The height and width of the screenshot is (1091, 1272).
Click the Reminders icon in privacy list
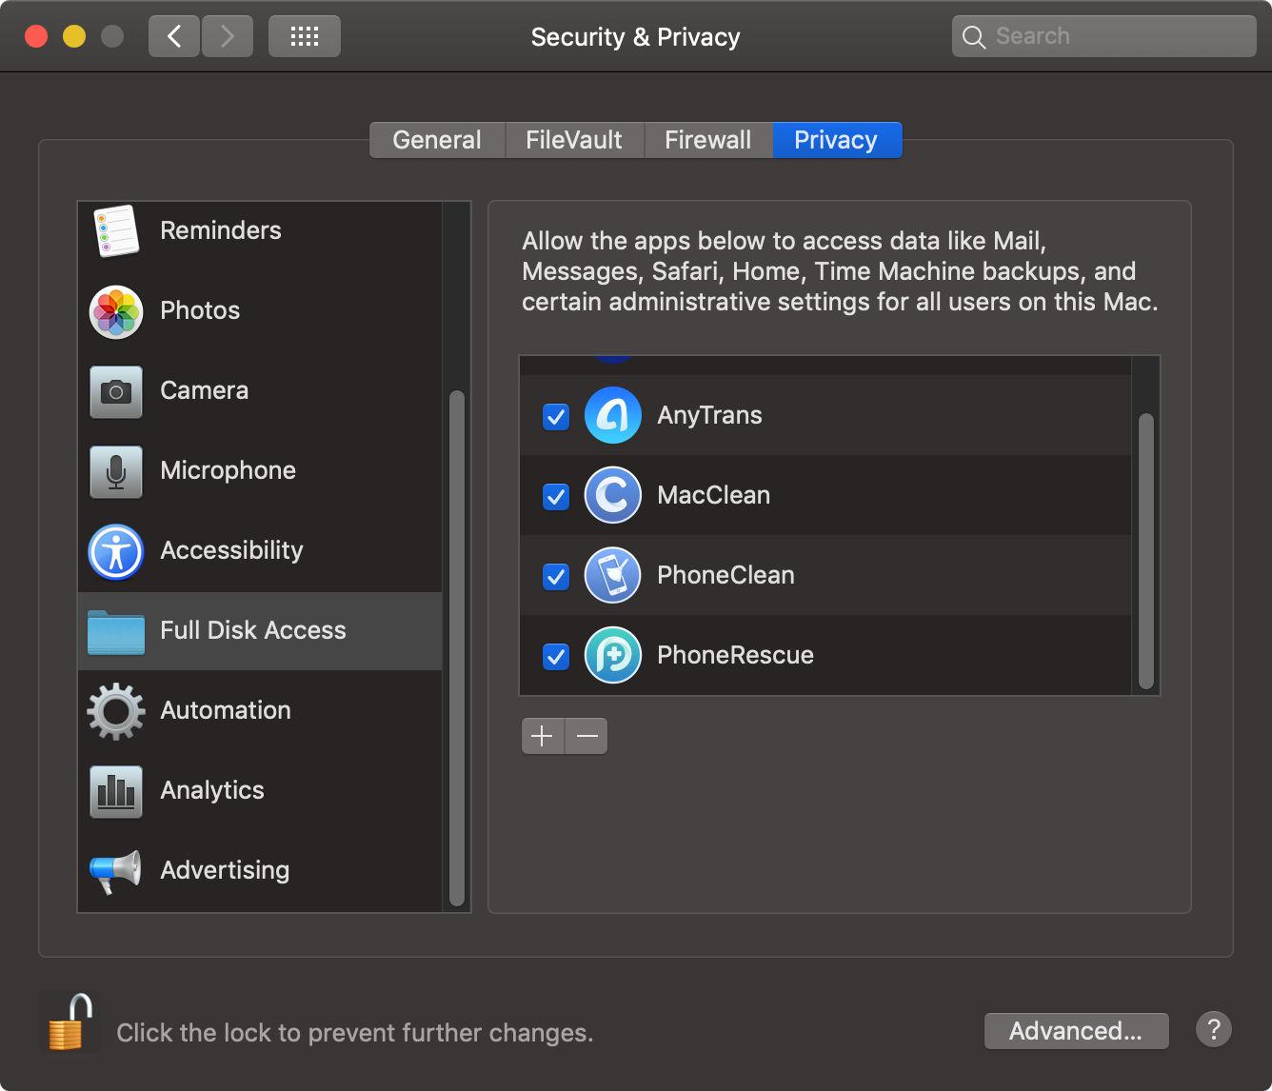click(x=116, y=231)
